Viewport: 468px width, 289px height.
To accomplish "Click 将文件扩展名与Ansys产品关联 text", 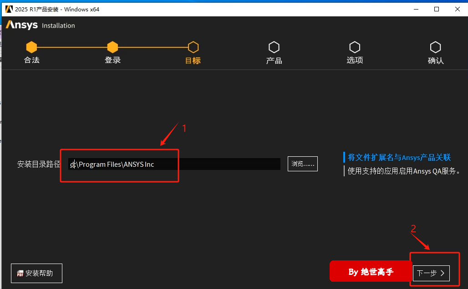I will (x=399, y=157).
